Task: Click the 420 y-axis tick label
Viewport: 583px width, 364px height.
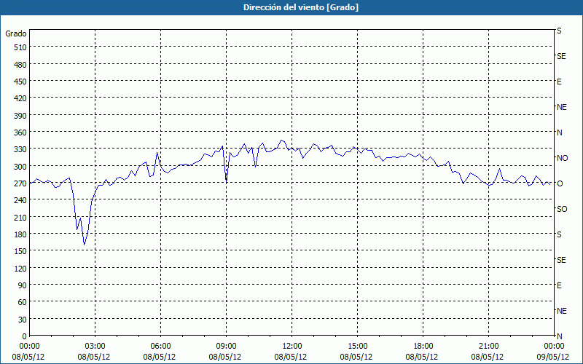Action: click(20, 98)
